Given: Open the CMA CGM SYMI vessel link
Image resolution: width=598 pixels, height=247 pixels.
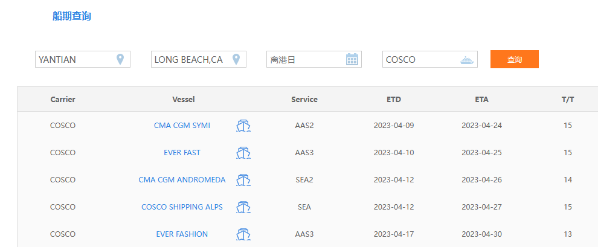Looking at the screenshot, I should 182,126.
